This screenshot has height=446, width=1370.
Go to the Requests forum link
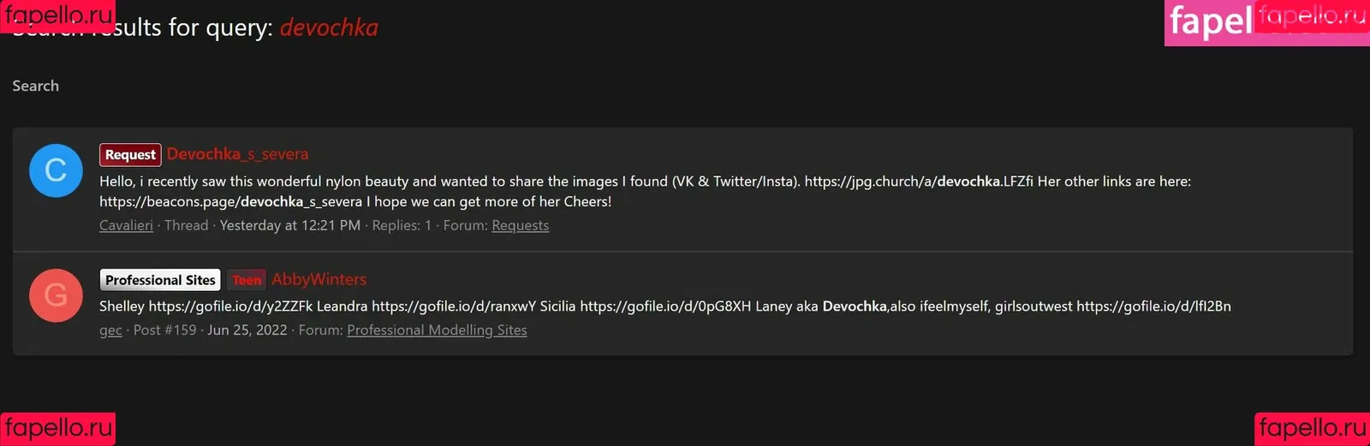click(520, 225)
